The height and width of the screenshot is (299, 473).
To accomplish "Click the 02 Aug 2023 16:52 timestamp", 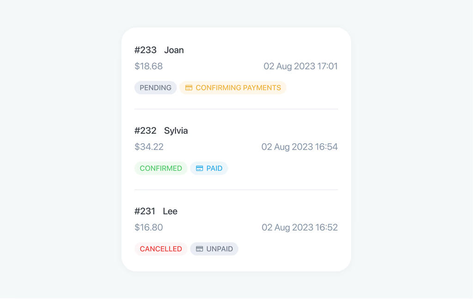I will (x=299, y=227).
